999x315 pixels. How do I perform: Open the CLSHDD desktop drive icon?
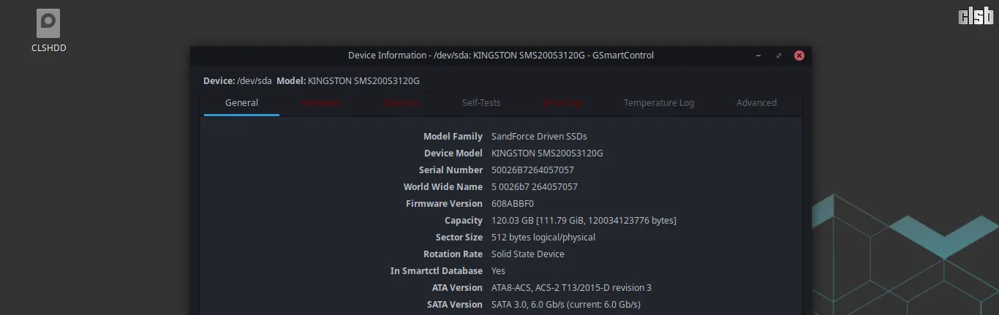pyautogui.click(x=49, y=25)
